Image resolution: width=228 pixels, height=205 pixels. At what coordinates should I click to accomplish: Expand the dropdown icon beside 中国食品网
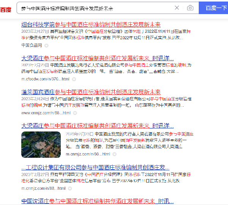click(x=46, y=45)
